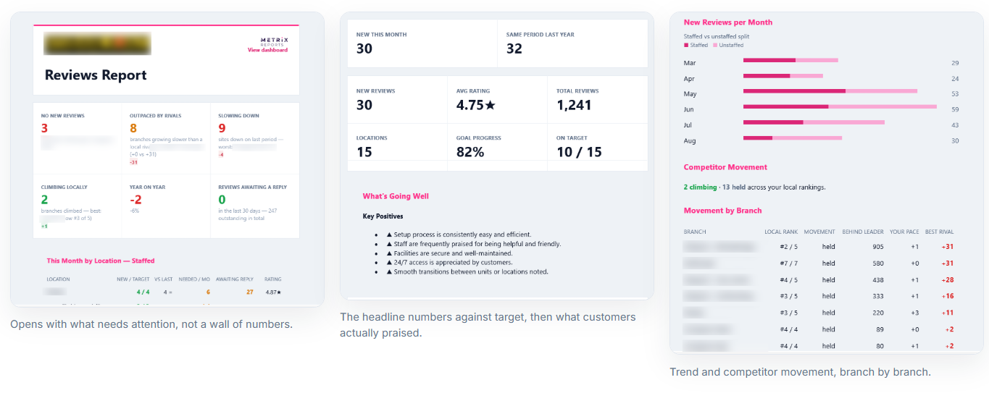Image resolution: width=989 pixels, height=393 pixels.
Task: Click the Best Rival column header
Action: 939,232
